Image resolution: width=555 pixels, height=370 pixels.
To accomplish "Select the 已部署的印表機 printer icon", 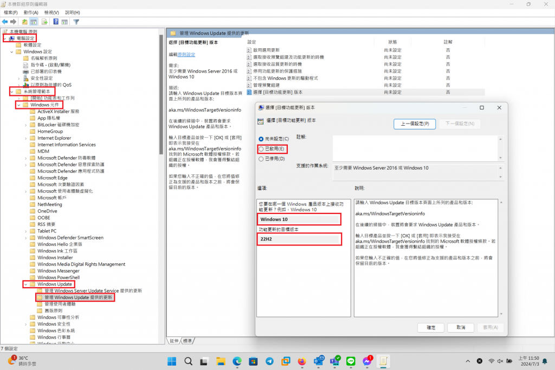I will tap(26, 72).
